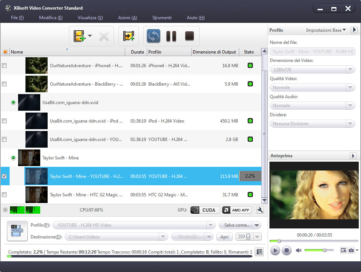Click the Taylor Swift preview video image
The height and width of the screenshot is (272, 361).
coord(314,195)
